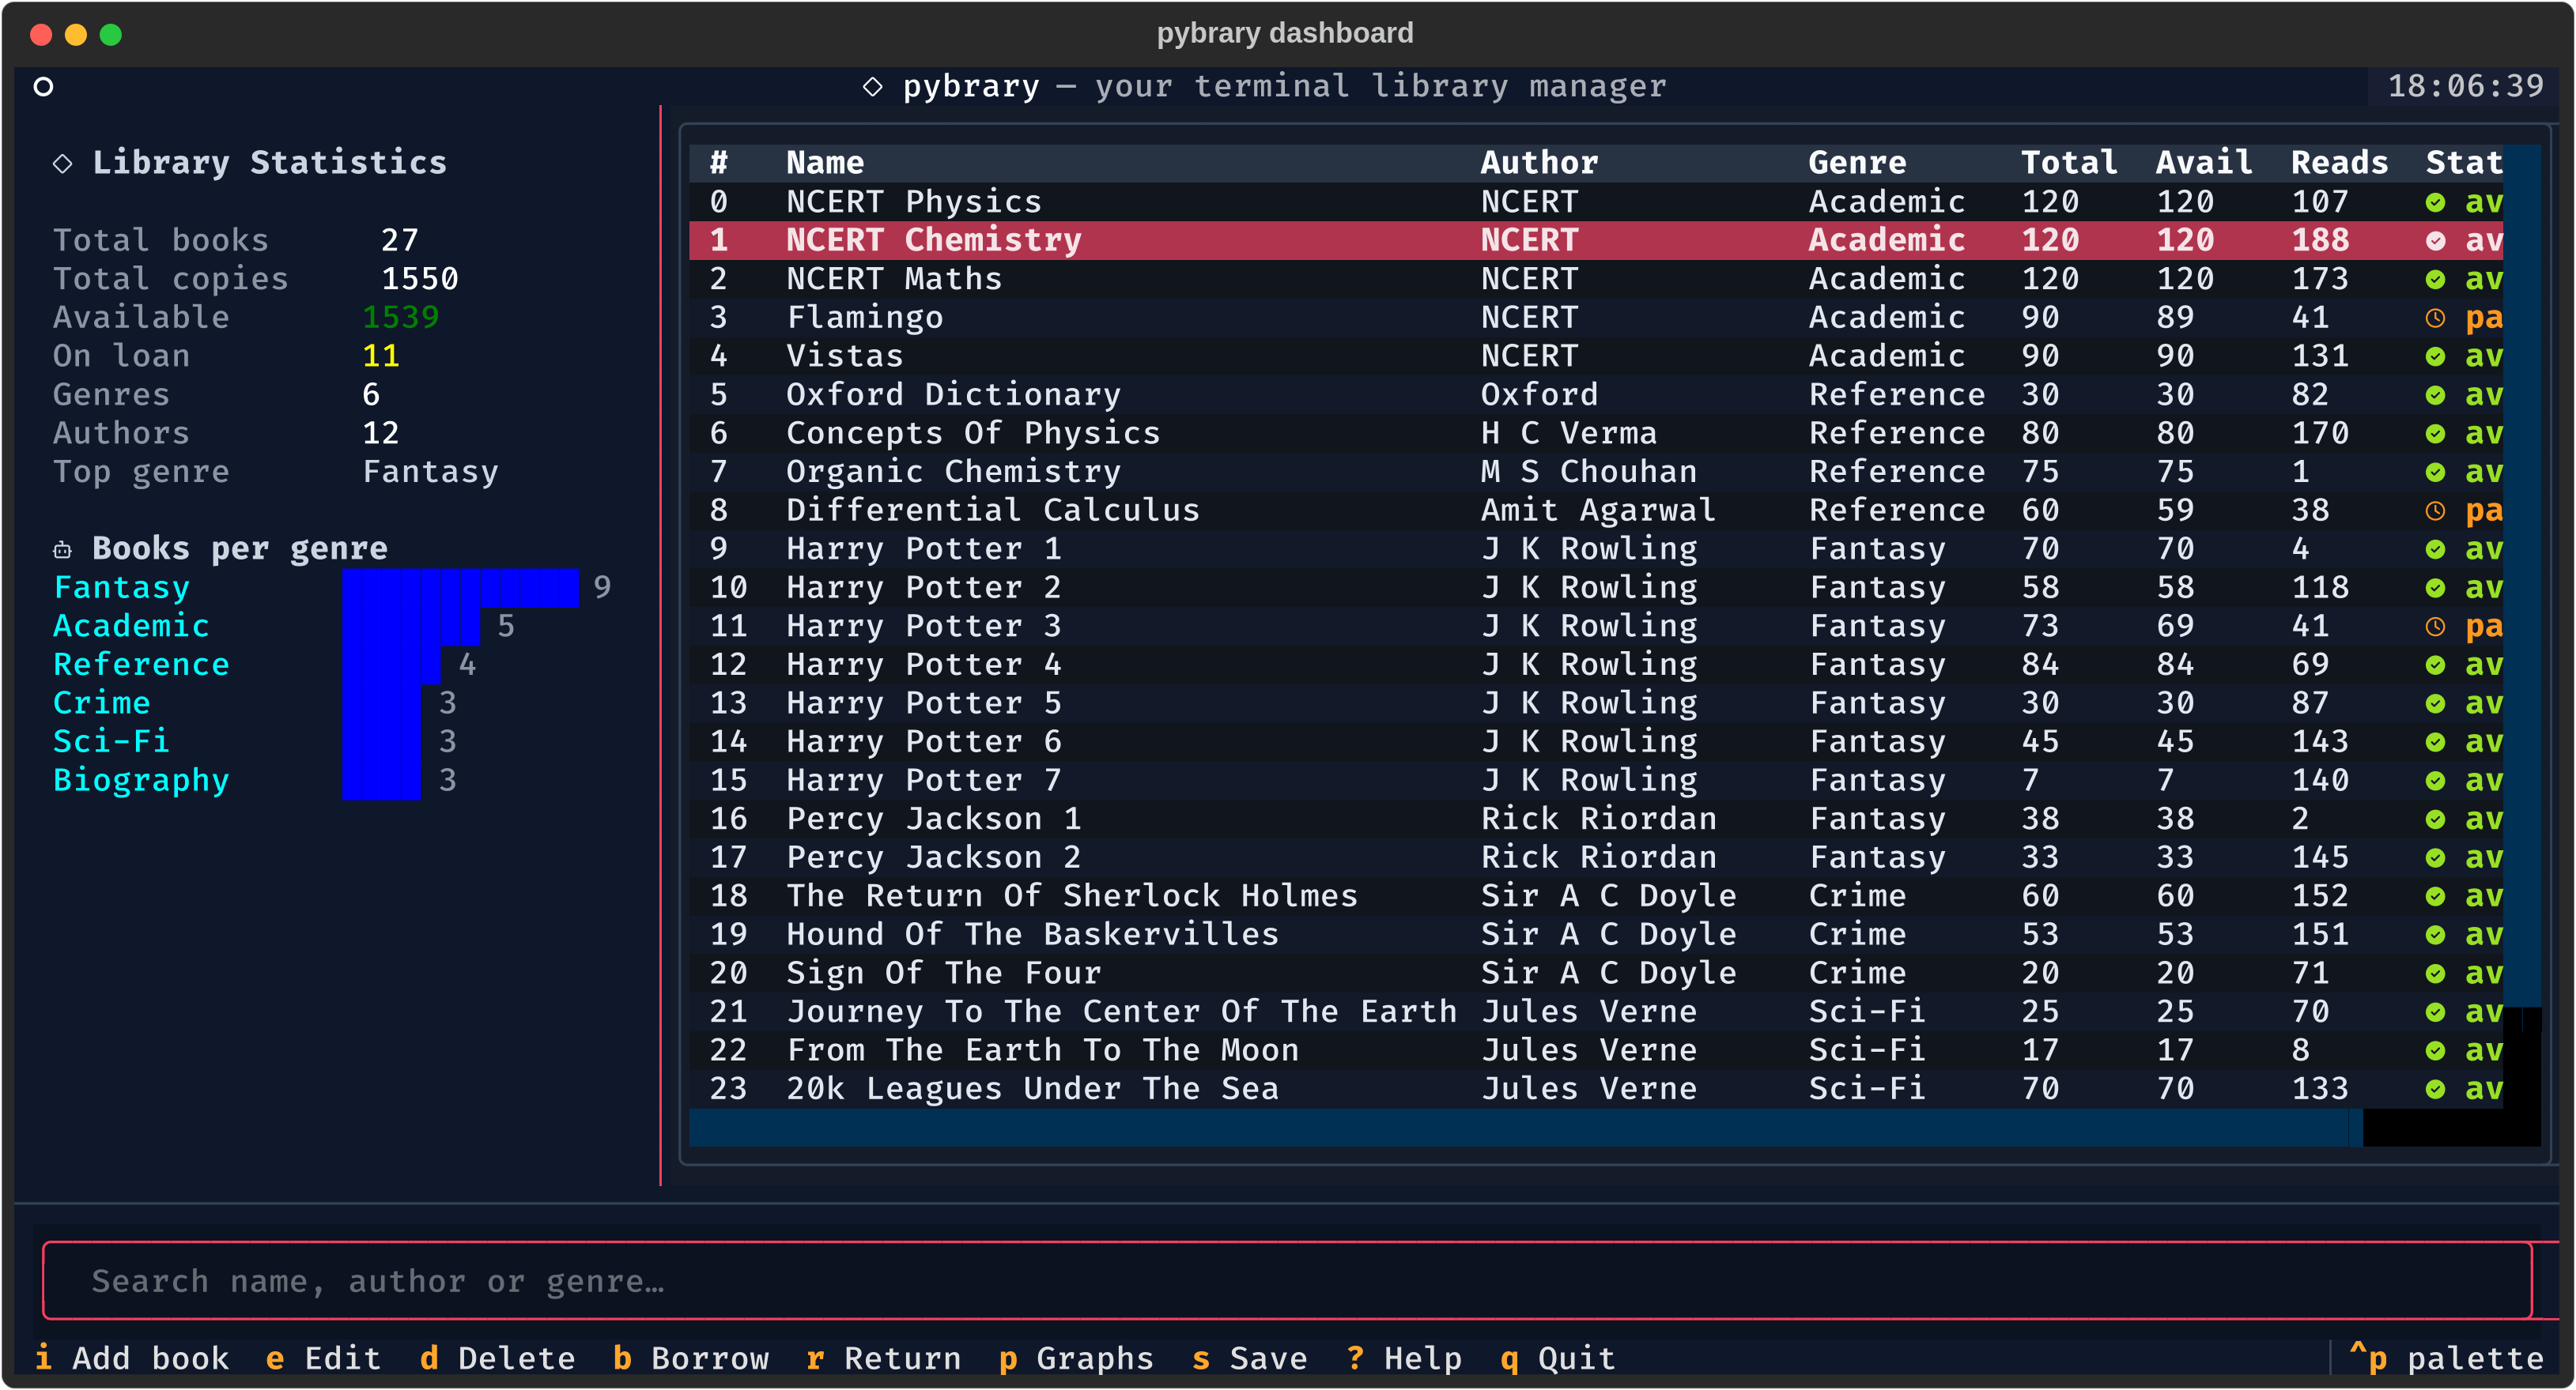This screenshot has height=1390, width=2576.
Task: Click the clock reading 18:06:39
Action: (x=2466, y=87)
